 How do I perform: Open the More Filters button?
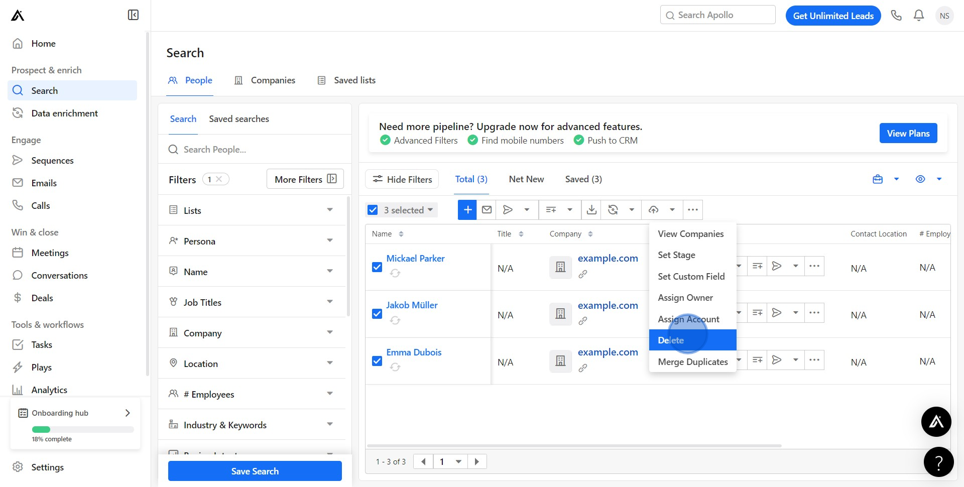(305, 179)
